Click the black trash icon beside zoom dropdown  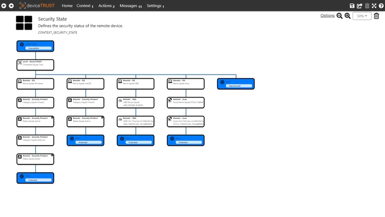tap(377, 16)
